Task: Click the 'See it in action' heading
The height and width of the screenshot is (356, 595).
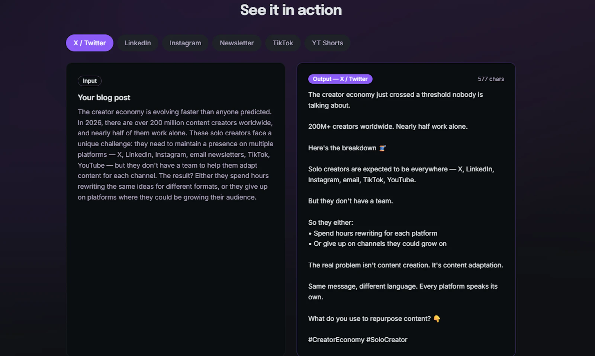Action: [x=291, y=10]
